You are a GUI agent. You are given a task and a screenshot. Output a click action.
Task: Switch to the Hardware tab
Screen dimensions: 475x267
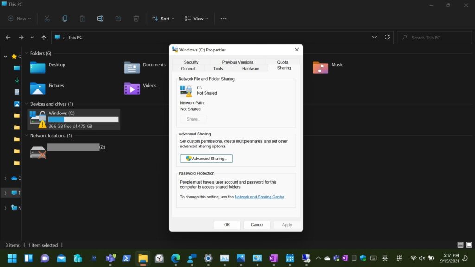(250, 69)
